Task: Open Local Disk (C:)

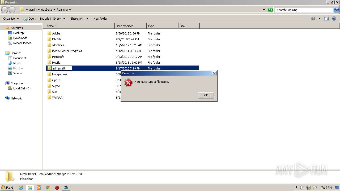Action: (x=22, y=88)
